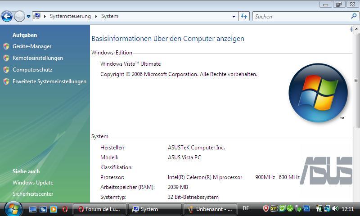
Task: Open Erweiterte Systemeinstellungen link
Action: point(49,81)
